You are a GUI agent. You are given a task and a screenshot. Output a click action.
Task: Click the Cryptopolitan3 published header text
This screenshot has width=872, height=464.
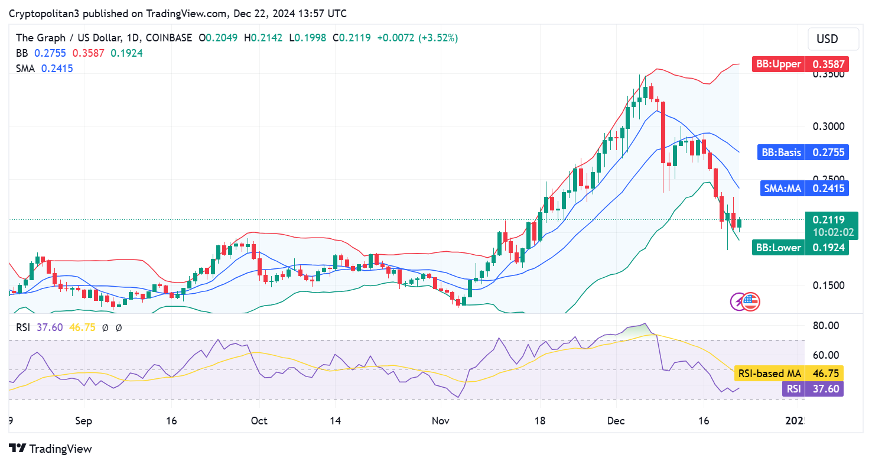178,13
